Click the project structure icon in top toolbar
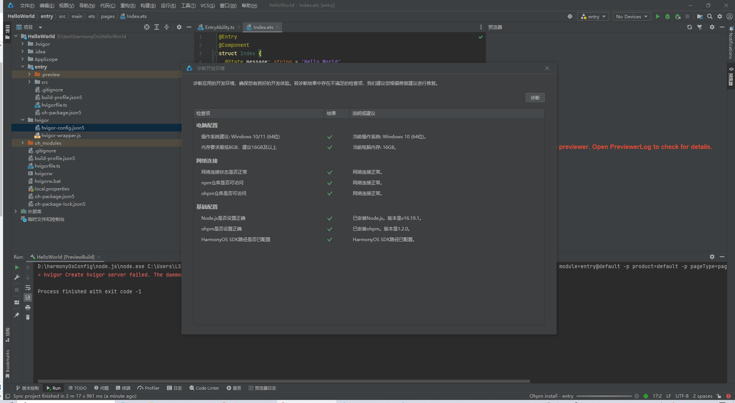 [x=700, y=16]
